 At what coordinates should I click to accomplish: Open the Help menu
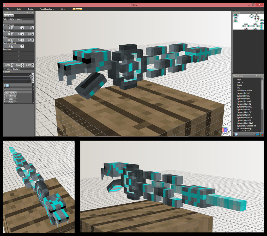[x=63, y=9]
